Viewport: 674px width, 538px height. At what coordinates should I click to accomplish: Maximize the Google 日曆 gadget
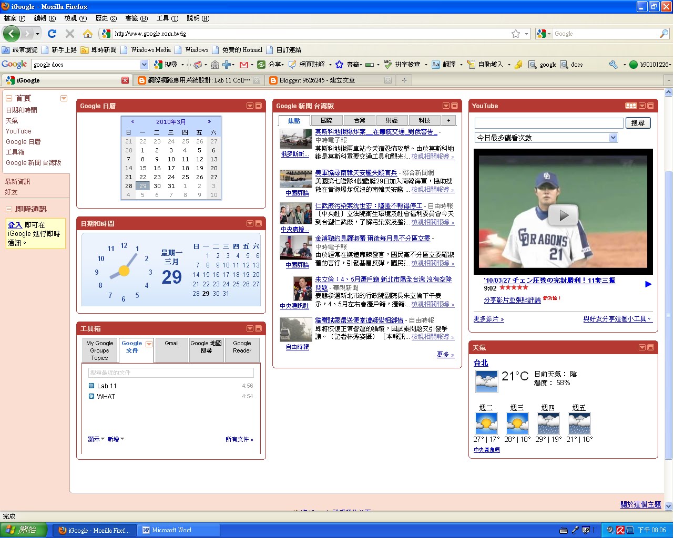pyautogui.click(x=258, y=106)
